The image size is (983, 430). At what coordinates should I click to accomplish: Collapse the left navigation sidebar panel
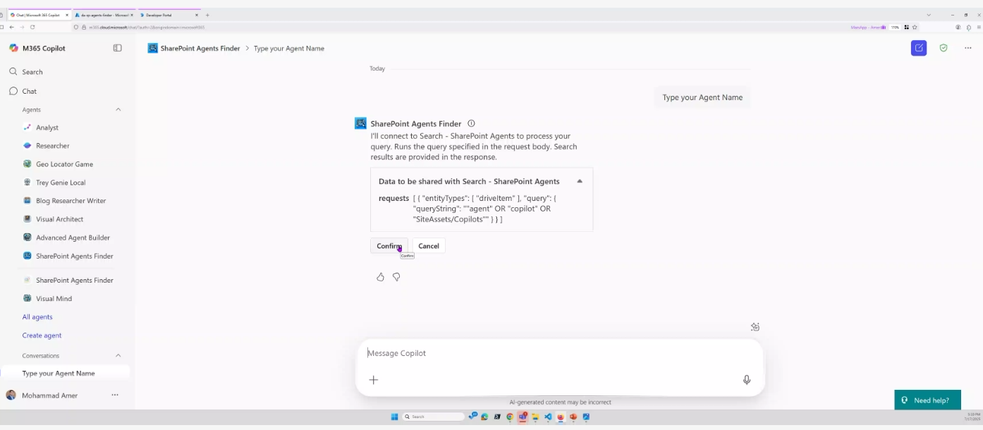tap(117, 48)
